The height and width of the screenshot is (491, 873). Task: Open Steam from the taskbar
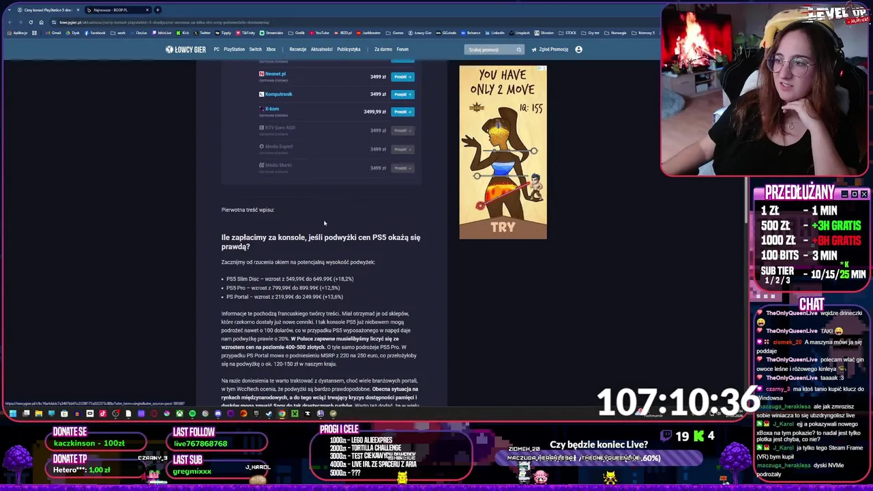(269, 413)
